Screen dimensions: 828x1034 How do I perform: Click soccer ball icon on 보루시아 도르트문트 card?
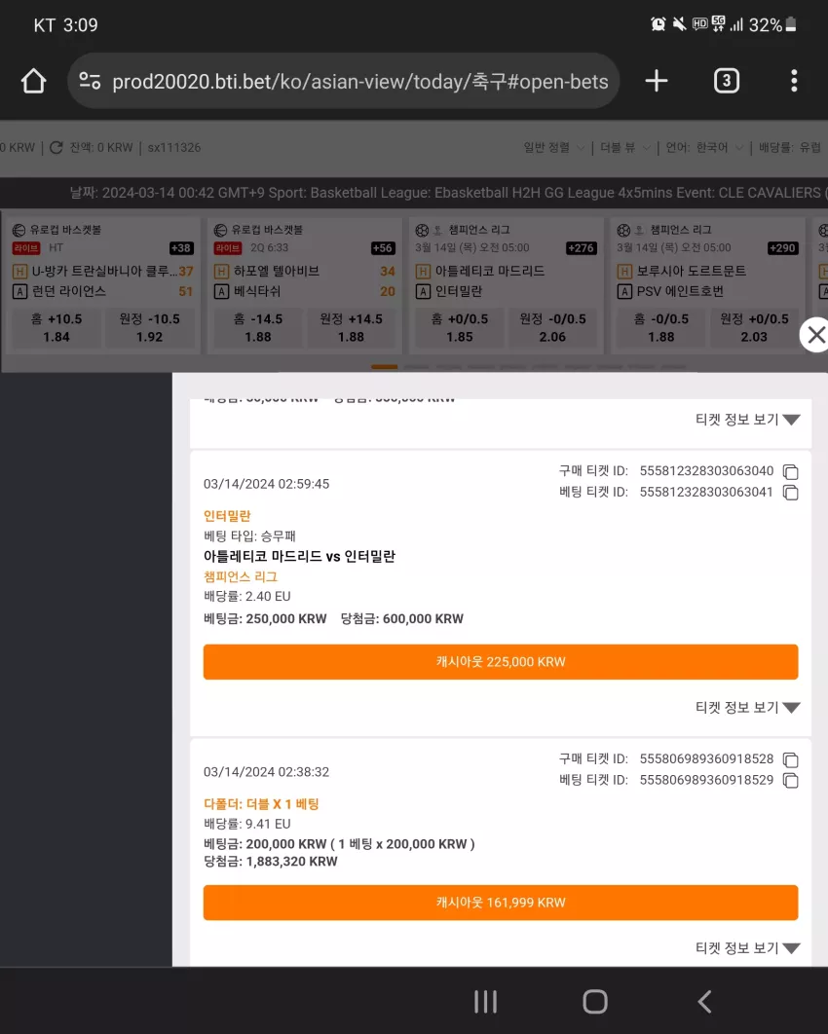point(623,230)
